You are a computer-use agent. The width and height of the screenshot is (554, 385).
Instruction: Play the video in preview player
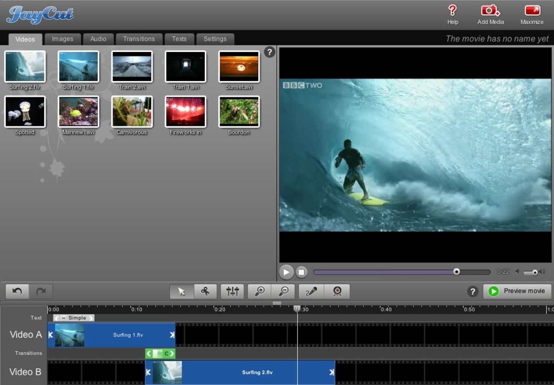click(286, 272)
